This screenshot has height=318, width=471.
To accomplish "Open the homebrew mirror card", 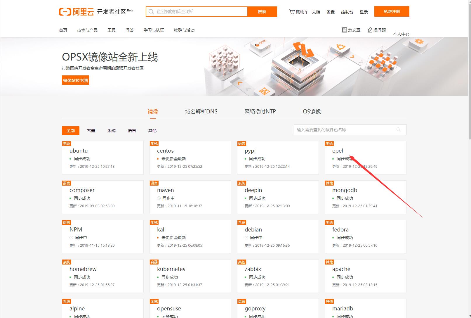I will point(103,276).
